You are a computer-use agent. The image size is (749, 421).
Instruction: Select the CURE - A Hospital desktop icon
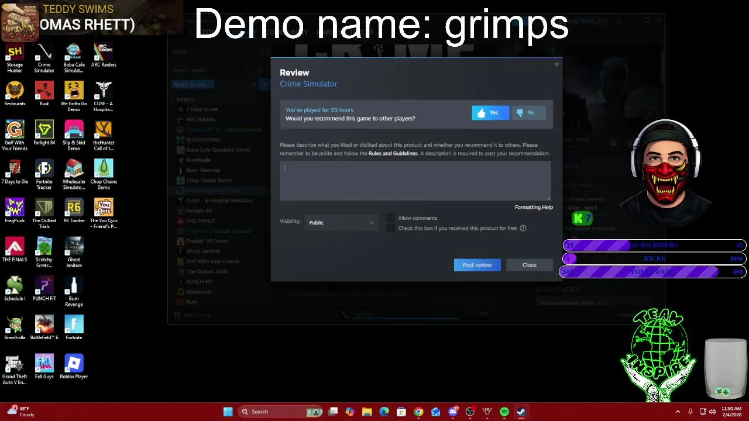(x=104, y=97)
